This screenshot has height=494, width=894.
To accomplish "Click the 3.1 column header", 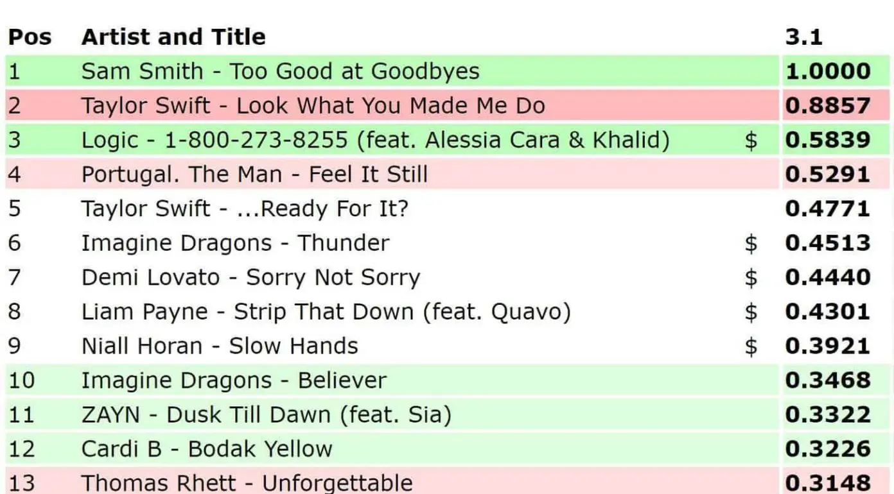I will tap(803, 37).
